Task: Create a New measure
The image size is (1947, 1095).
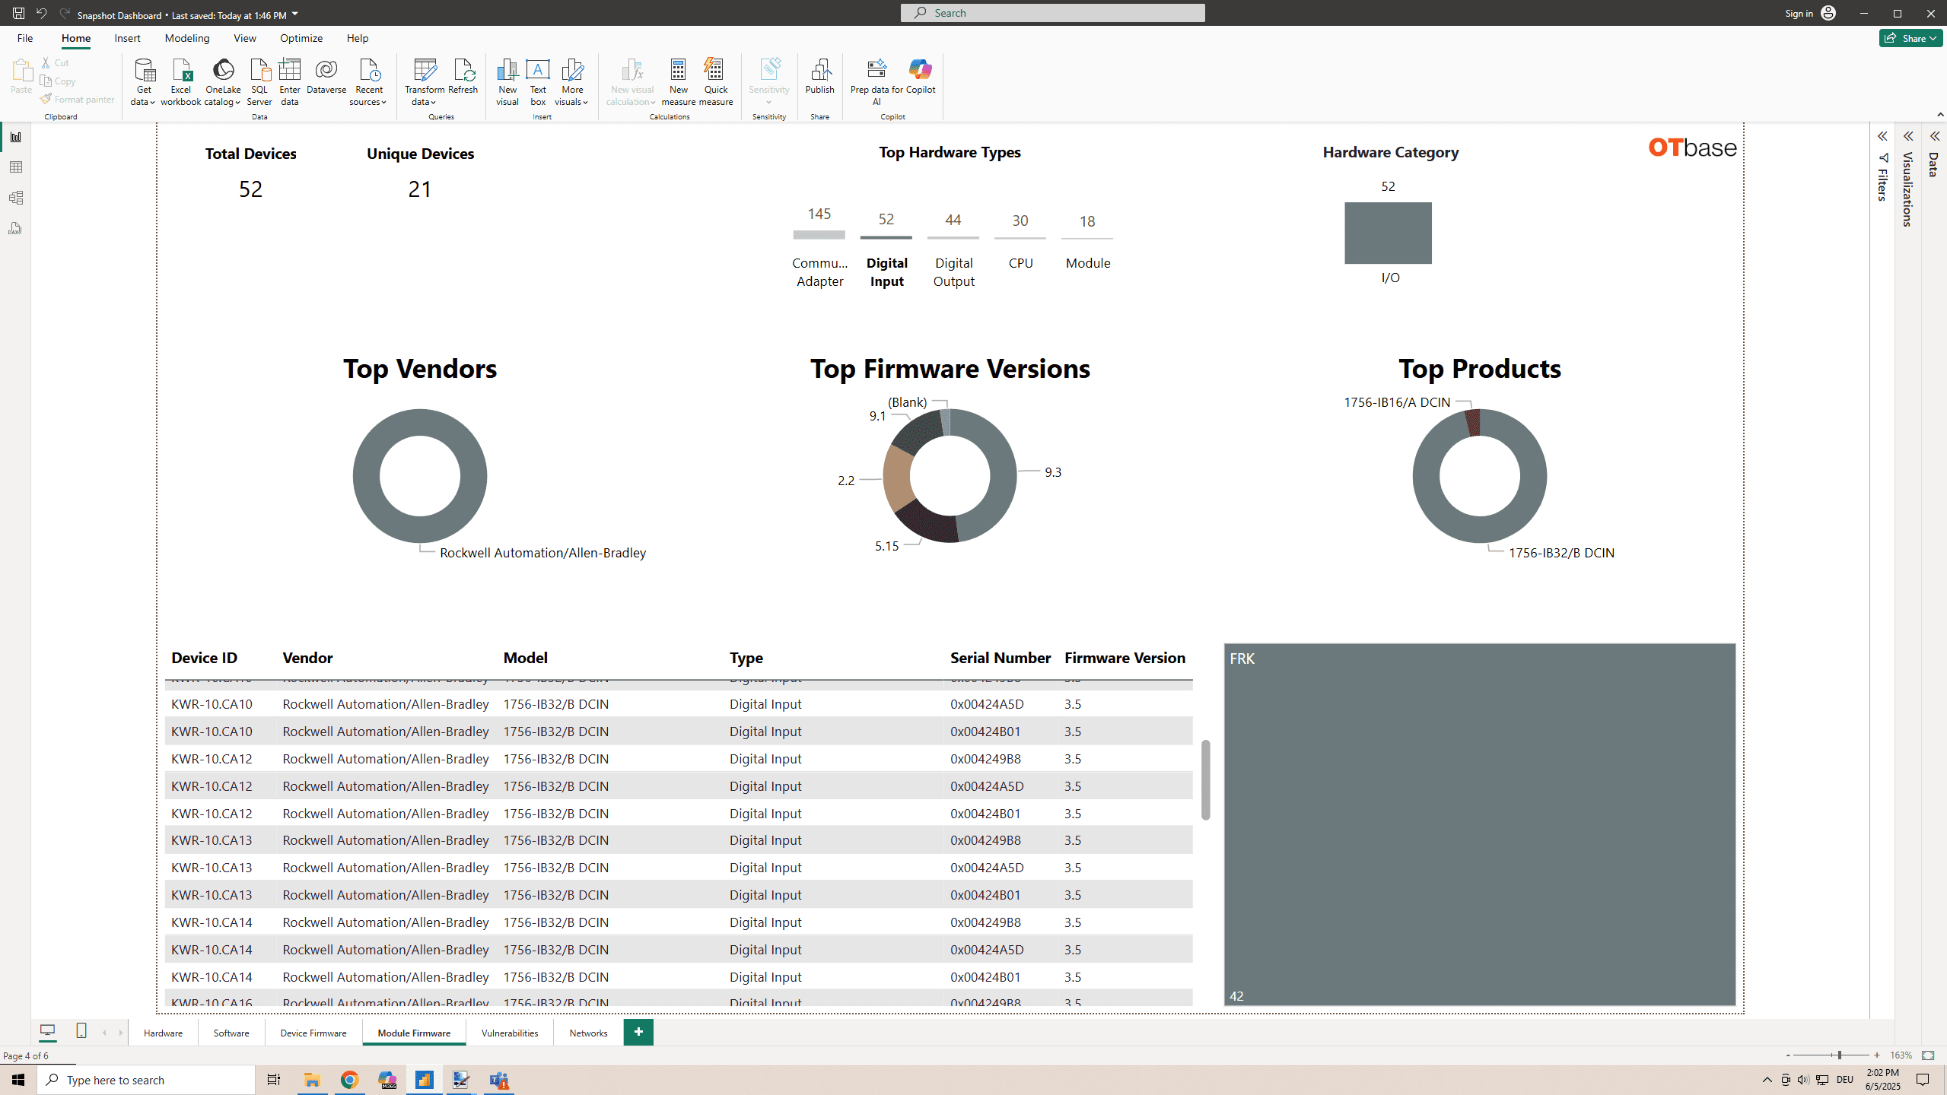Action: (x=678, y=82)
